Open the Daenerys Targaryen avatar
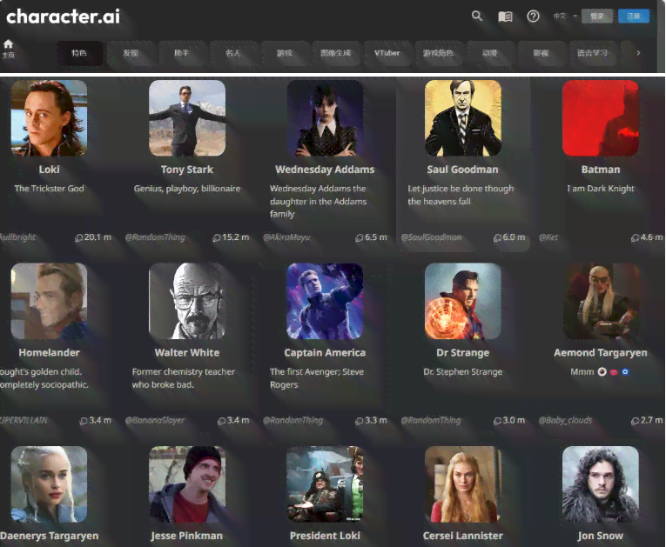 coord(50,484)
